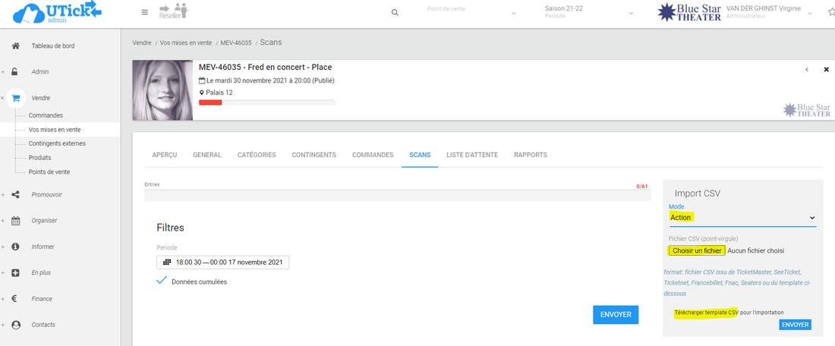Click the Organiser calendar icon

click(x=15, y=221)
